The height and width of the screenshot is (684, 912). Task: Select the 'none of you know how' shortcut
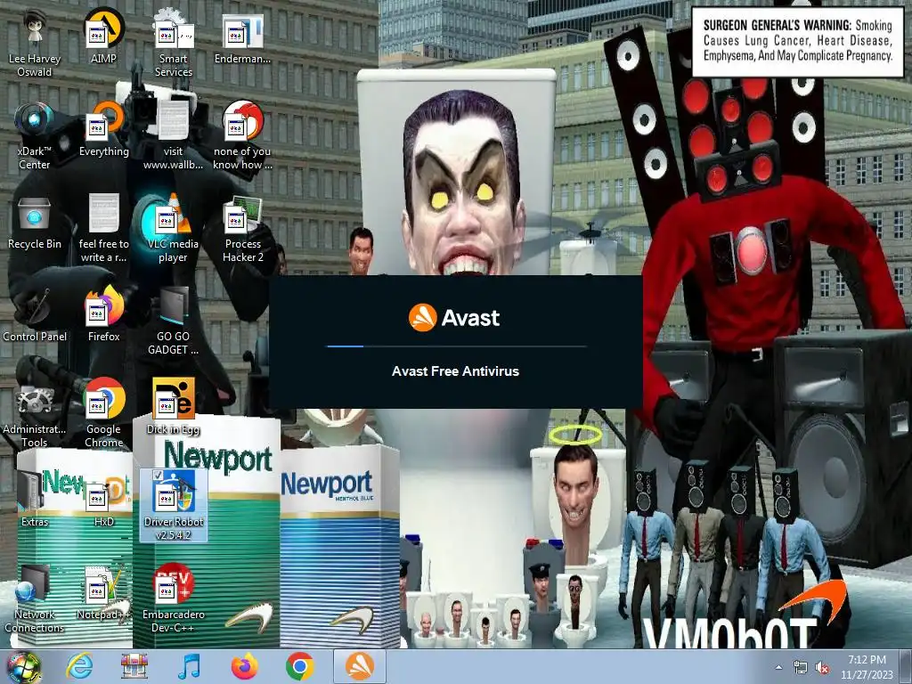coord(242,135)
